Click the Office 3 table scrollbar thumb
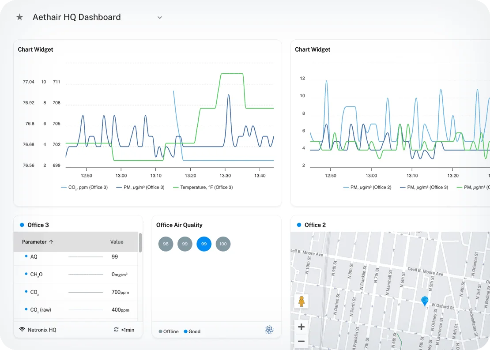 click(x=140, y=242)
